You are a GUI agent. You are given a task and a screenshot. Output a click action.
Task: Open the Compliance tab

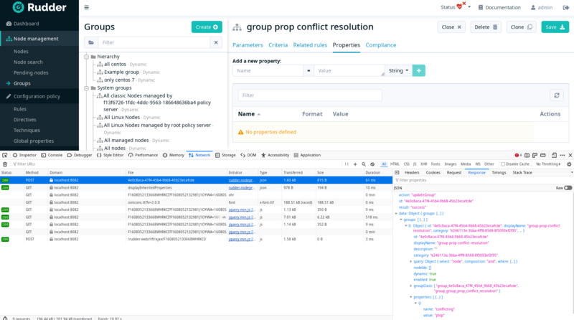tap(381, 45)
